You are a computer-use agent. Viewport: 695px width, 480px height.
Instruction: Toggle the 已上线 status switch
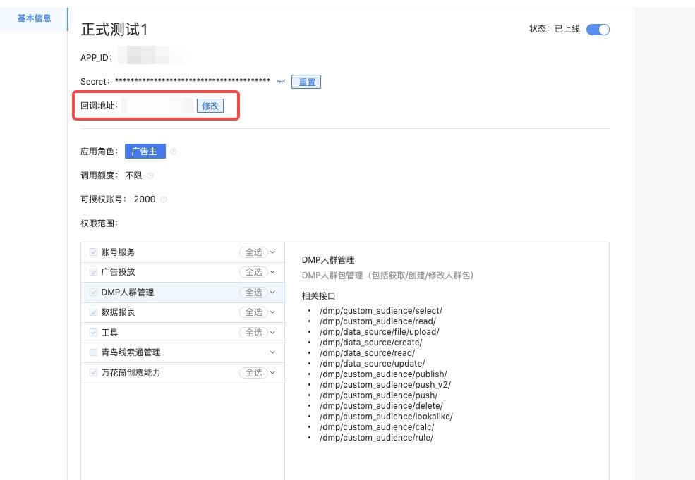pos(598,29)
